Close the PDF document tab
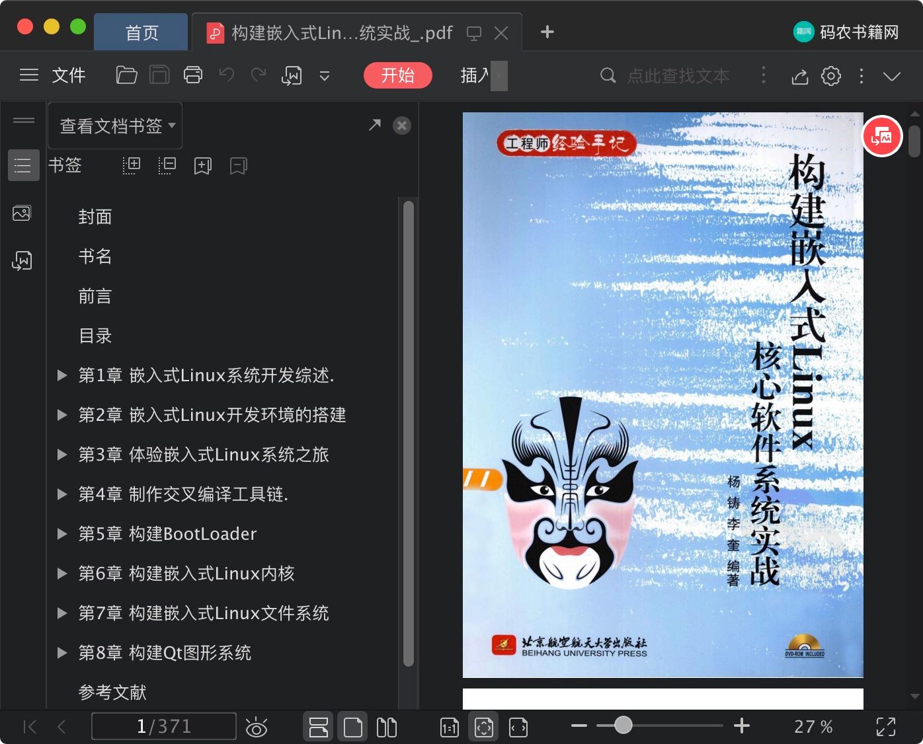Image resolution: width=923 pixels, height=744 pixels. [x=501, y=33]
